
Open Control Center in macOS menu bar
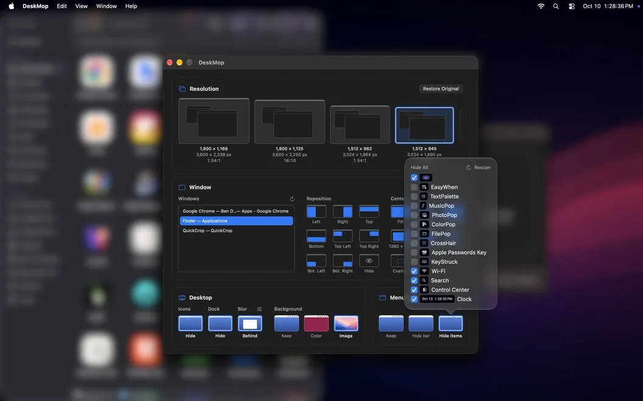coord(572,6)
